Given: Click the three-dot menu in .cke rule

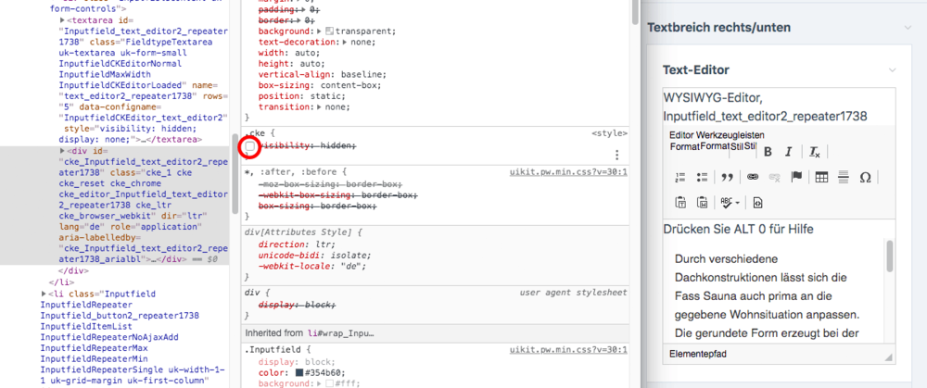Looking at the screenshot, I should 616,155.
